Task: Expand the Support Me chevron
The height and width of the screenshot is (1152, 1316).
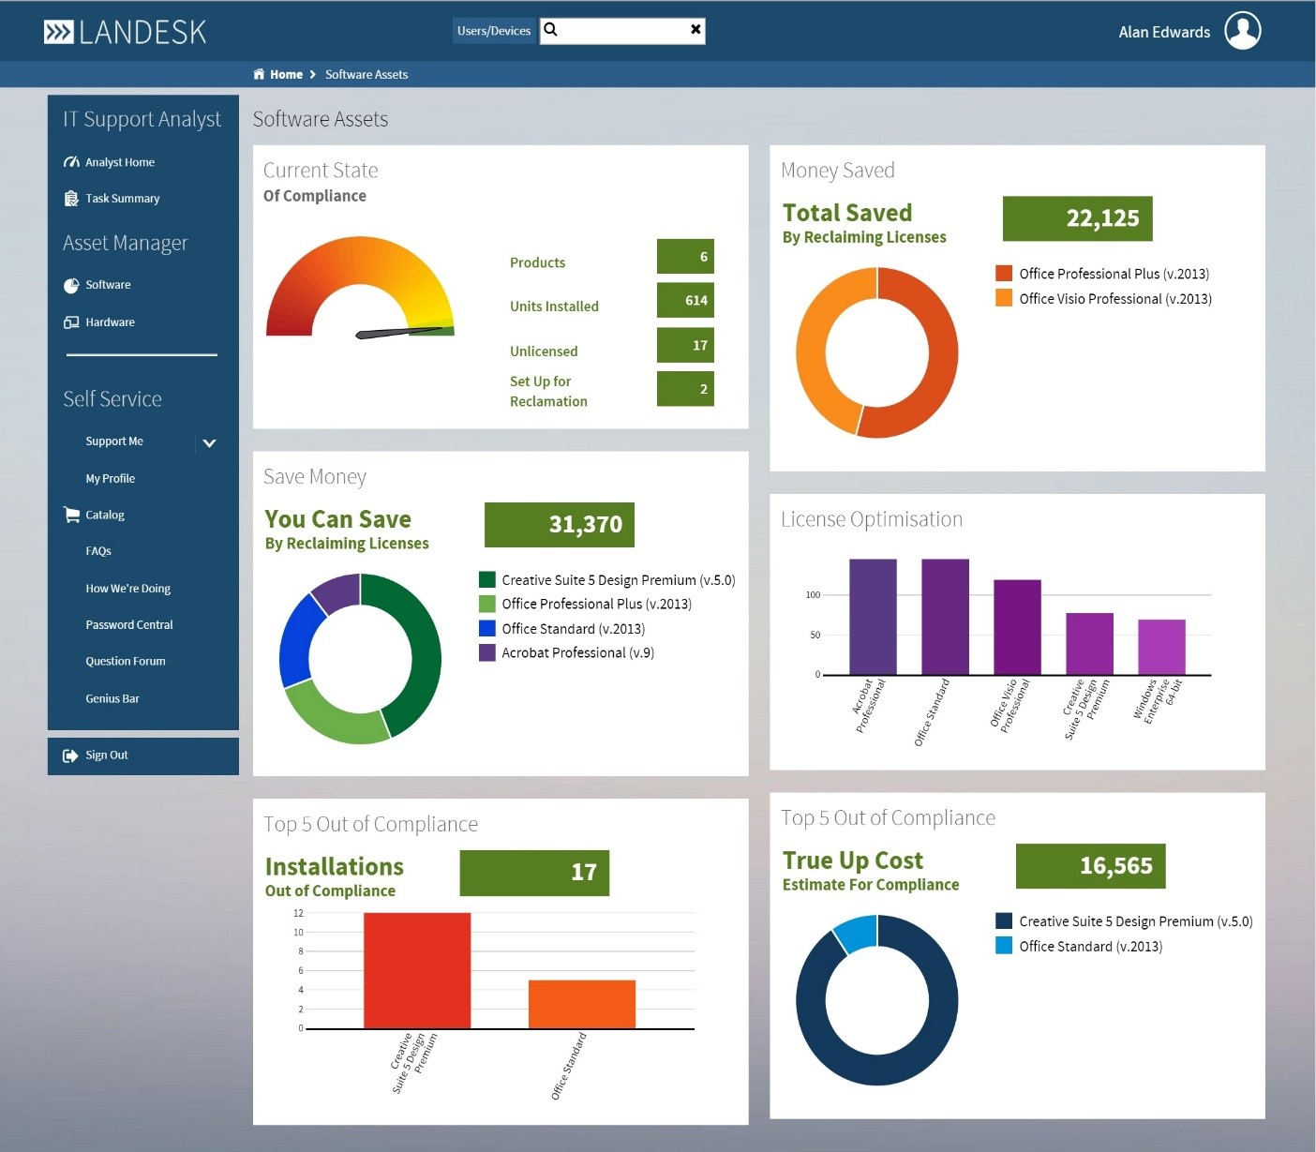Action: click(209, 442)
